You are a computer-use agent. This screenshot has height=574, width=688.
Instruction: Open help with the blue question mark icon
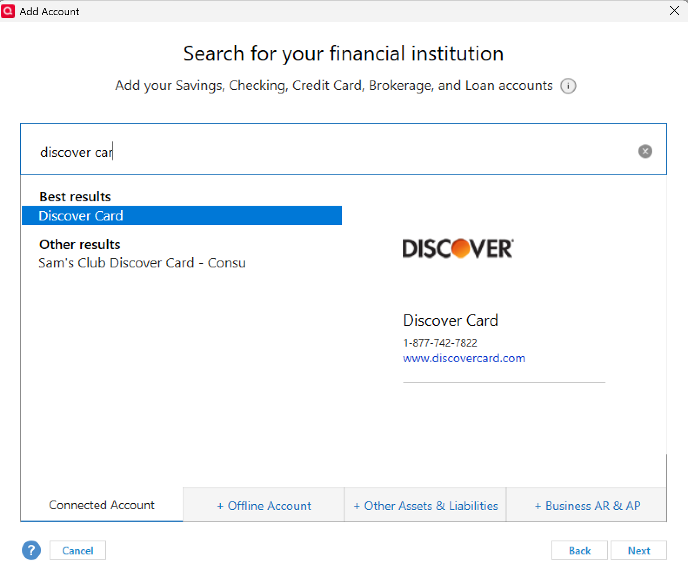31,550
